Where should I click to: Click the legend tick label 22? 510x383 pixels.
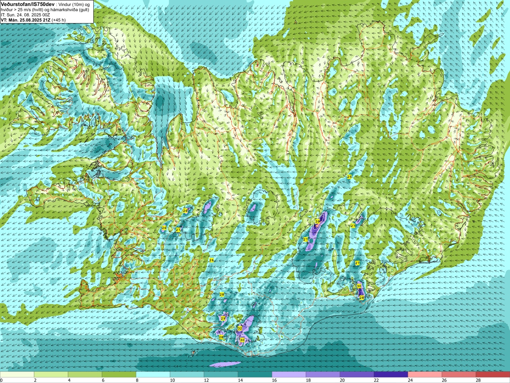point(376,380)
